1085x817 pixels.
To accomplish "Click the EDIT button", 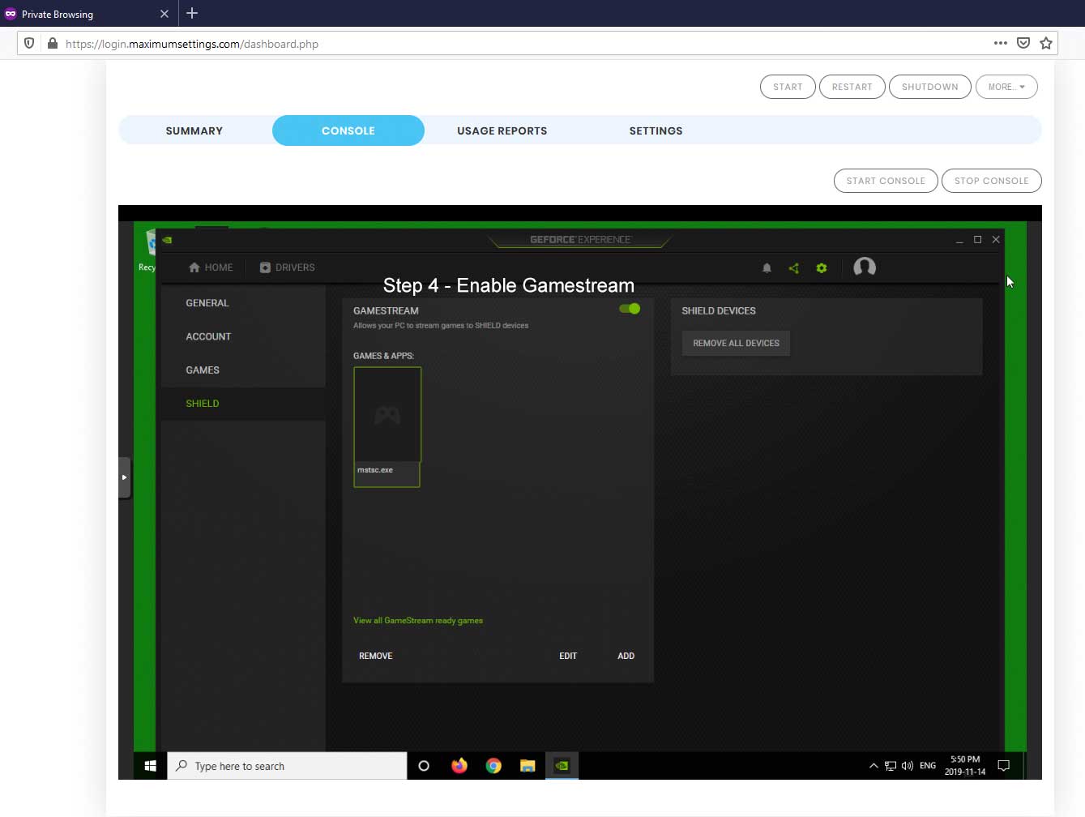I will [x=568, y=656].
